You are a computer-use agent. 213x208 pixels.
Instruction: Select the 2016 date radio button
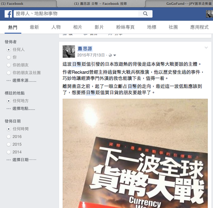(x=9, y=137)
